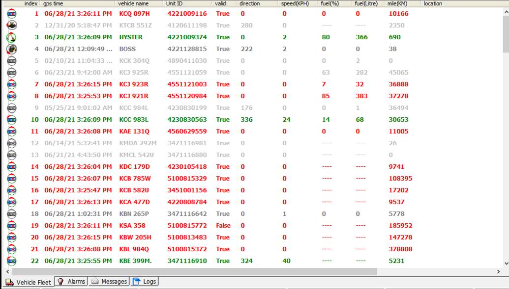Click the vehicle icon for KSA 358
Screen dimensions: 509x289
pyautogui.click(x=11, y=226)
